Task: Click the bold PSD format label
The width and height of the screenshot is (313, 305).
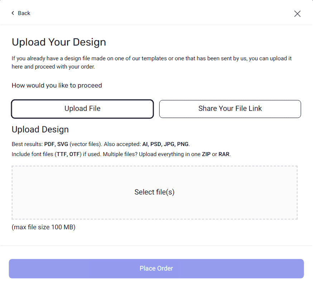Action: (x=156, y=144)
